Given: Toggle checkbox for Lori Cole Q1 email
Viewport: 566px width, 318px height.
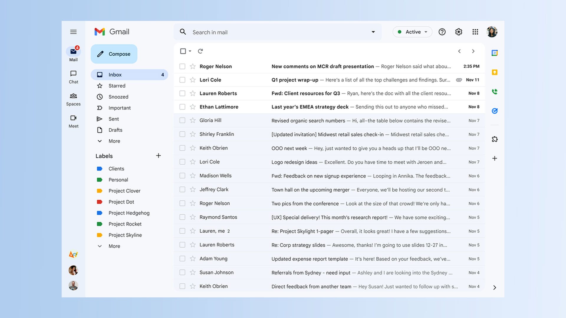Looking at the screenshot, I should point(182,79).
